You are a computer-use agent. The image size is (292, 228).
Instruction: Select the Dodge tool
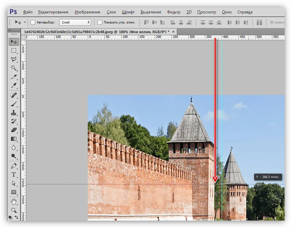(x=14, y=156)
